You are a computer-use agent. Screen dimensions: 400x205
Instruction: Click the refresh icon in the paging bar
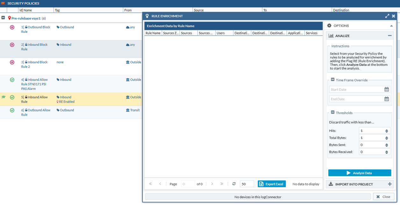234,184
